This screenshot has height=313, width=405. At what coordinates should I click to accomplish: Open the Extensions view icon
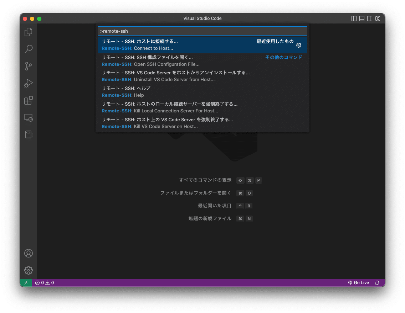pyautogui.click(x=29, y=100)
